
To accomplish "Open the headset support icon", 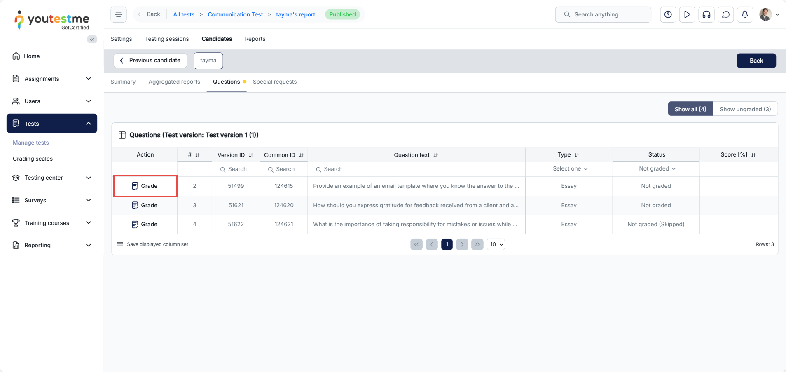I will click(706, 14).
